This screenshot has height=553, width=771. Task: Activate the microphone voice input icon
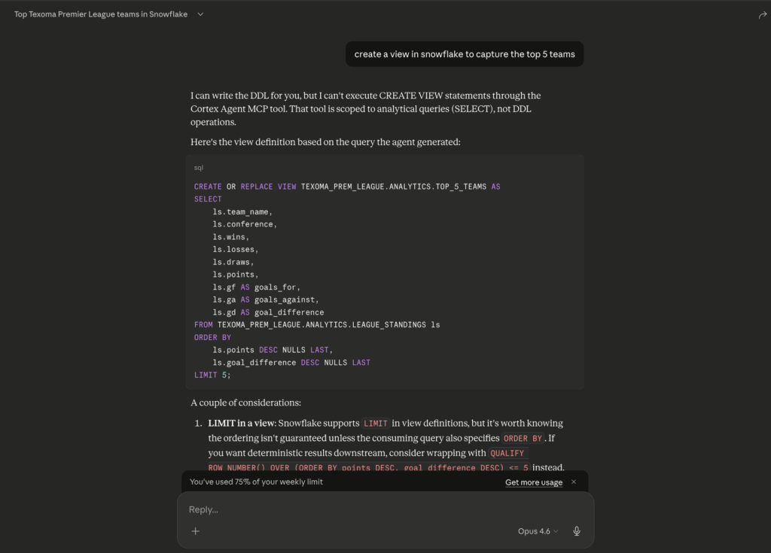click(x=577, y=531)
